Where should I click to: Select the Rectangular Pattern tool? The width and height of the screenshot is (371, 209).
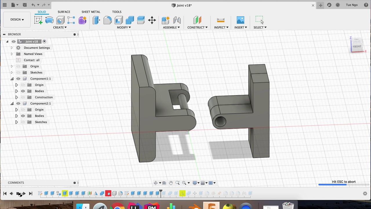pos(71,20)
